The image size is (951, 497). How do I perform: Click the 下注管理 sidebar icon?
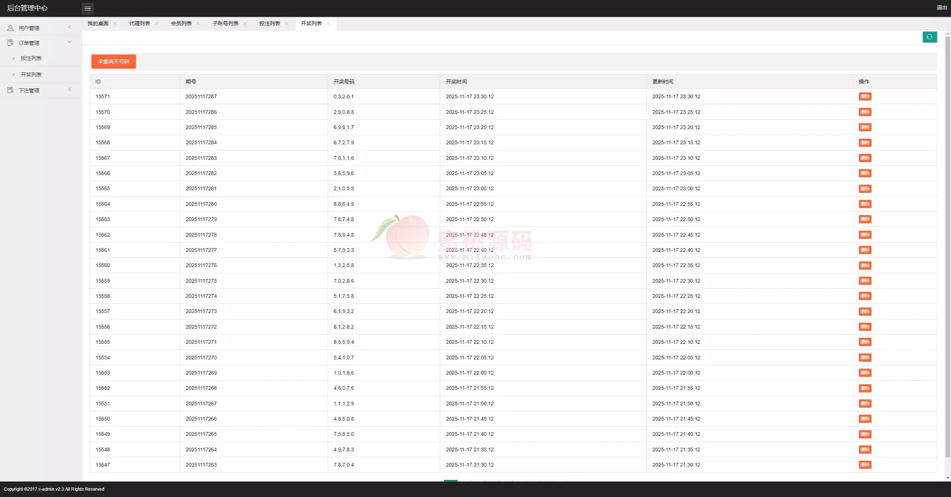tap(10, 90)
